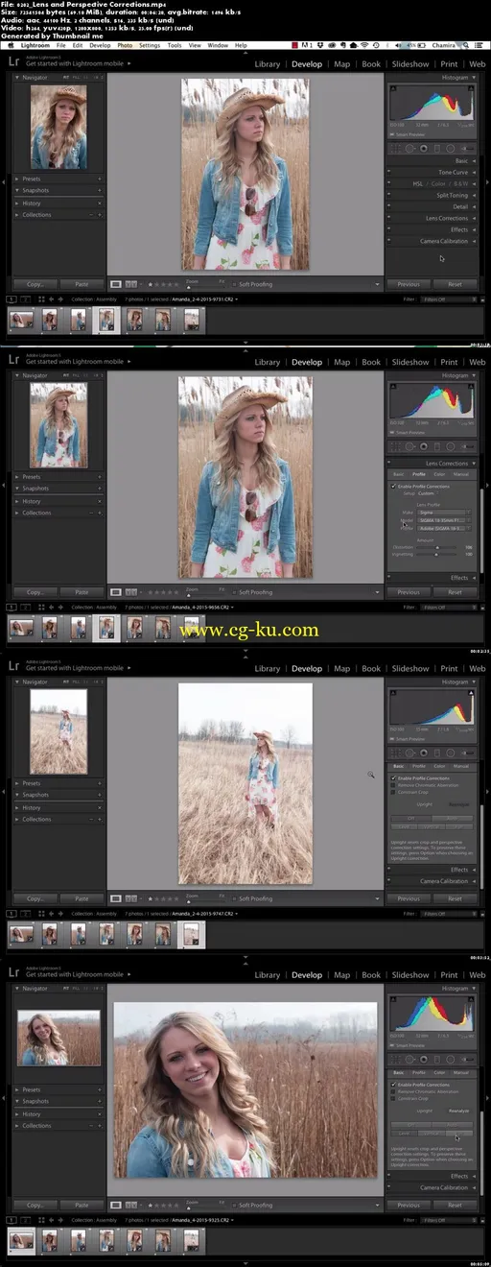Select Crop Overlay tool in top frame
491x1267 pixels.
click(396, 148)
